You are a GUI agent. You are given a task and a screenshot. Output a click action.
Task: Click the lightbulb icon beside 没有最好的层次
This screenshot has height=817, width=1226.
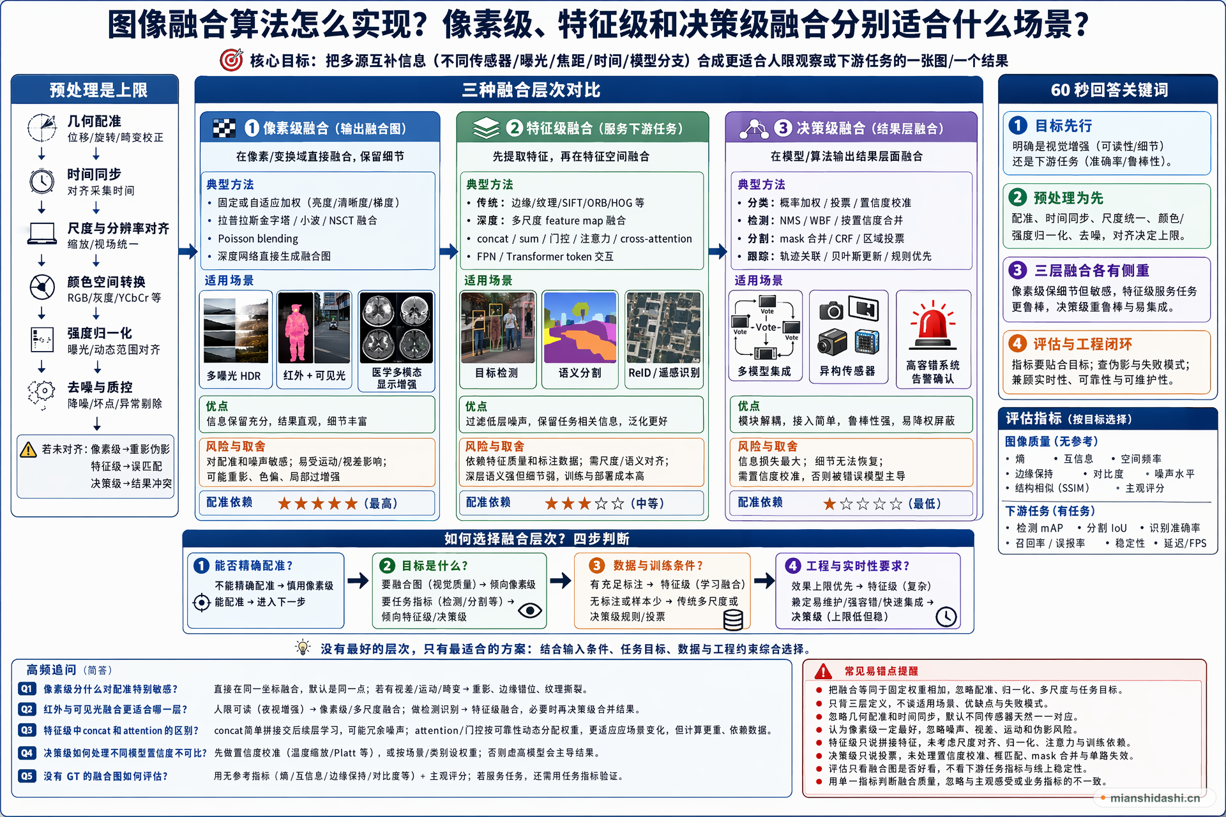[303, 647]
